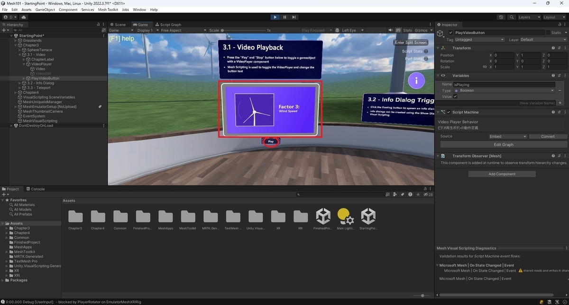Click the Add Component button
The image size is (569, 305).
(x=502, y=174)
